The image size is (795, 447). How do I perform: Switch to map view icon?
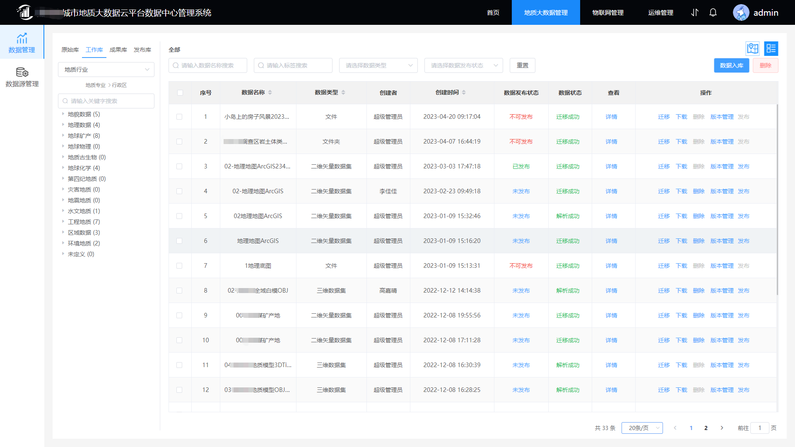752,48
